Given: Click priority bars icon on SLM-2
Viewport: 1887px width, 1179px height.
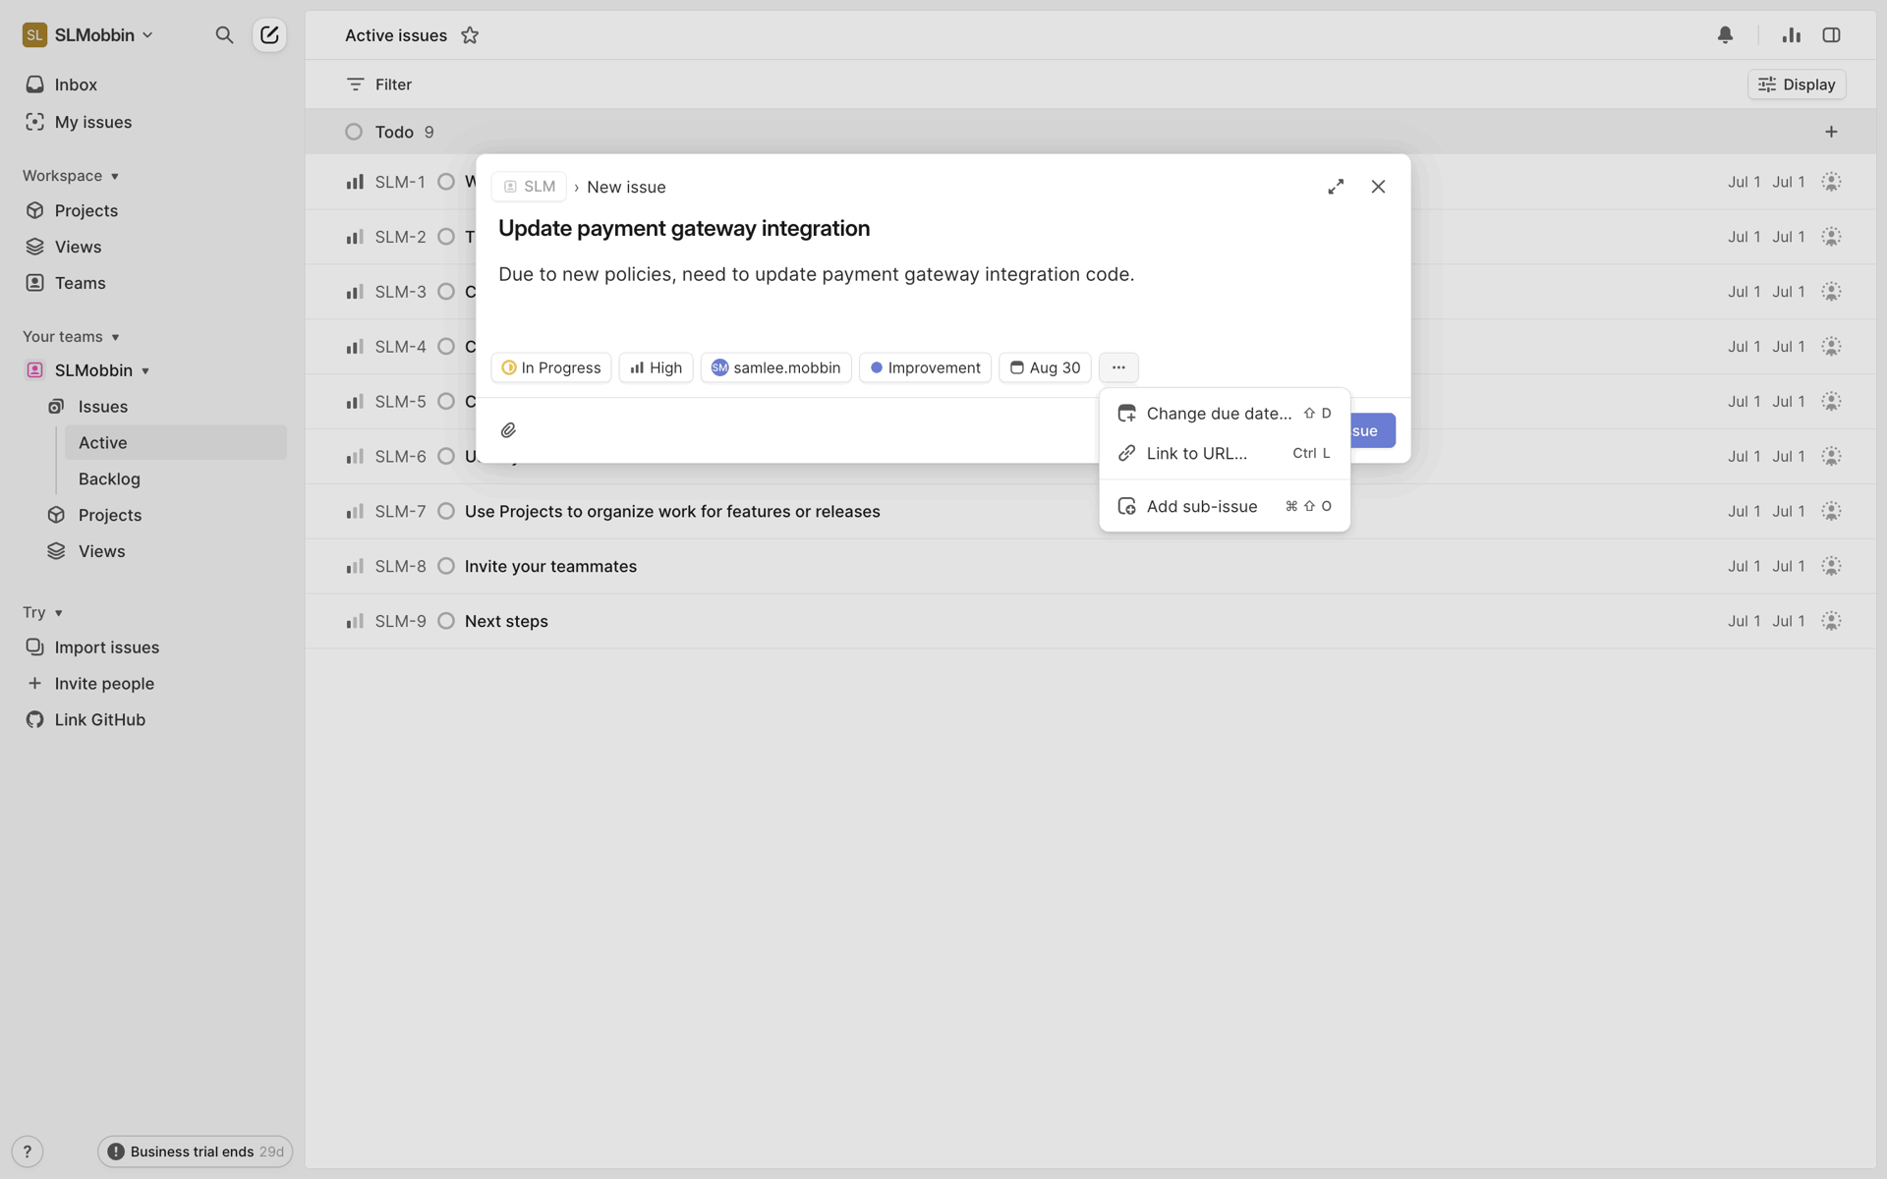Looking at the screenshot, I should pos(355,237).
